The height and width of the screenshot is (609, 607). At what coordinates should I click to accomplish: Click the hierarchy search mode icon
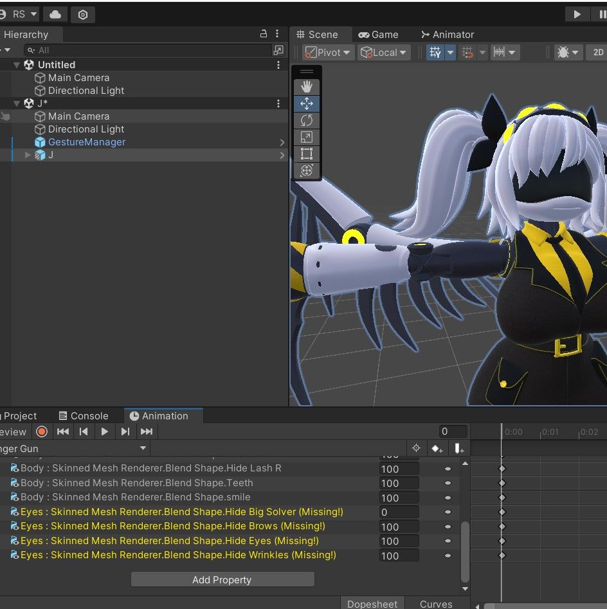tap(278, 50)
